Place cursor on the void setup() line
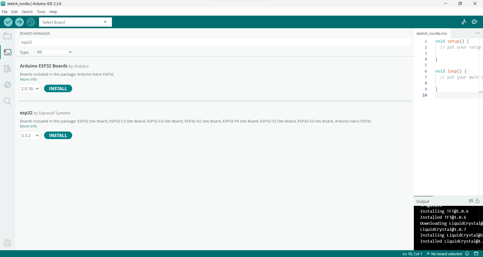Screen dimensions: 483x257 tap(452, 41)
